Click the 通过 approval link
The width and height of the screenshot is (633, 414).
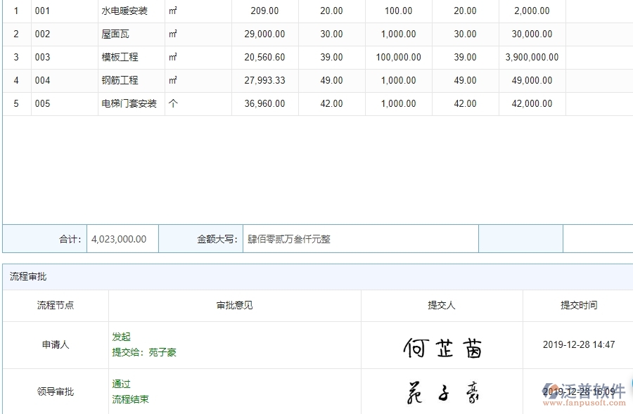click(x=121, y=384)
